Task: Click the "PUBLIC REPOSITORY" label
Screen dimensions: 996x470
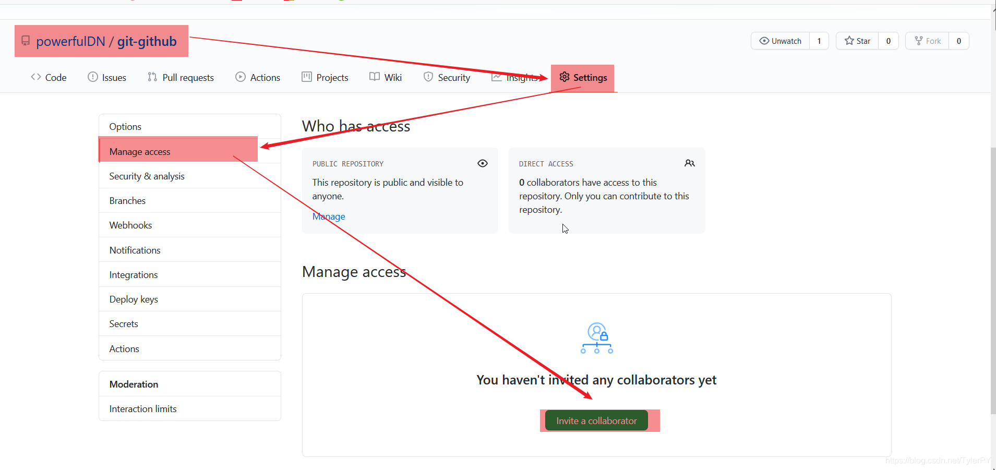Action: [348, 164]
